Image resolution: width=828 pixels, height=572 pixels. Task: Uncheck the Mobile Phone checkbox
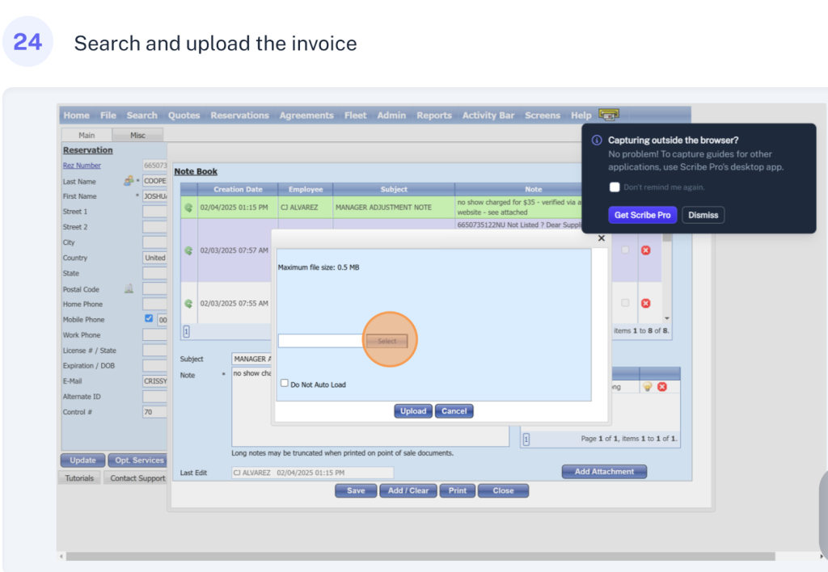tap(148, 319)
